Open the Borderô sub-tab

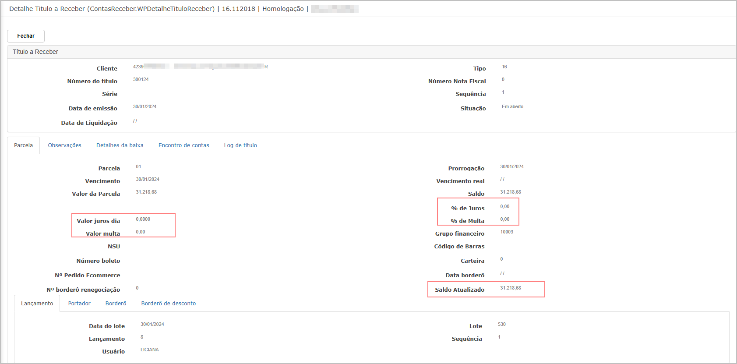pyautogui.click(x=116, y=304)
